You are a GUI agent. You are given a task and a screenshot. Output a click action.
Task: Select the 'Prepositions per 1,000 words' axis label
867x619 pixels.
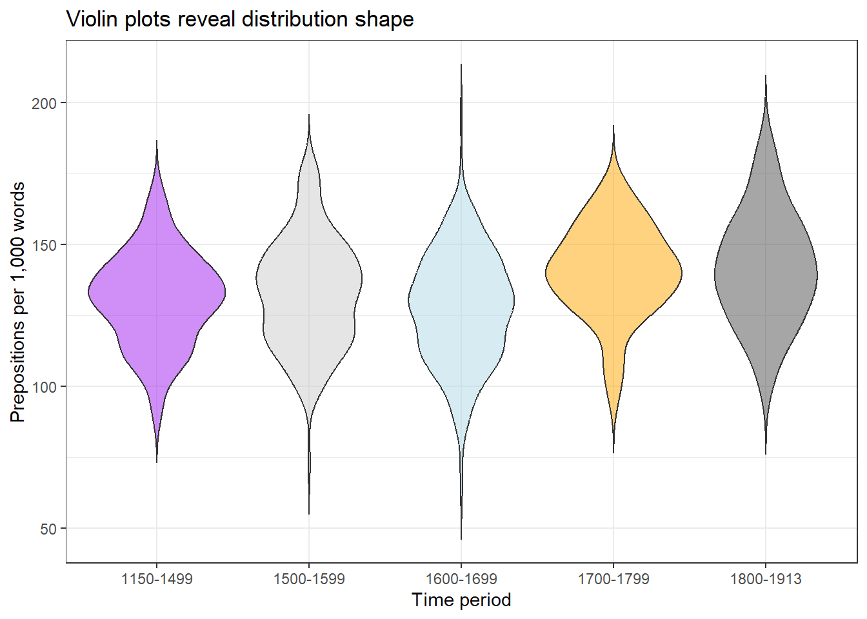point(18,302)
